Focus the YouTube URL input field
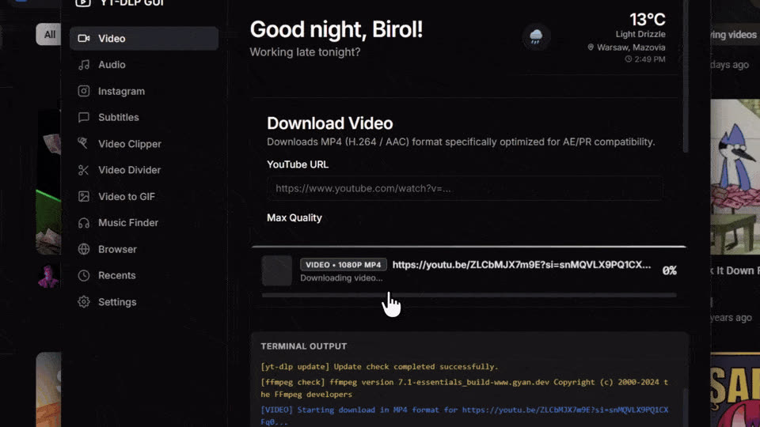 click(x=465, y=188)
